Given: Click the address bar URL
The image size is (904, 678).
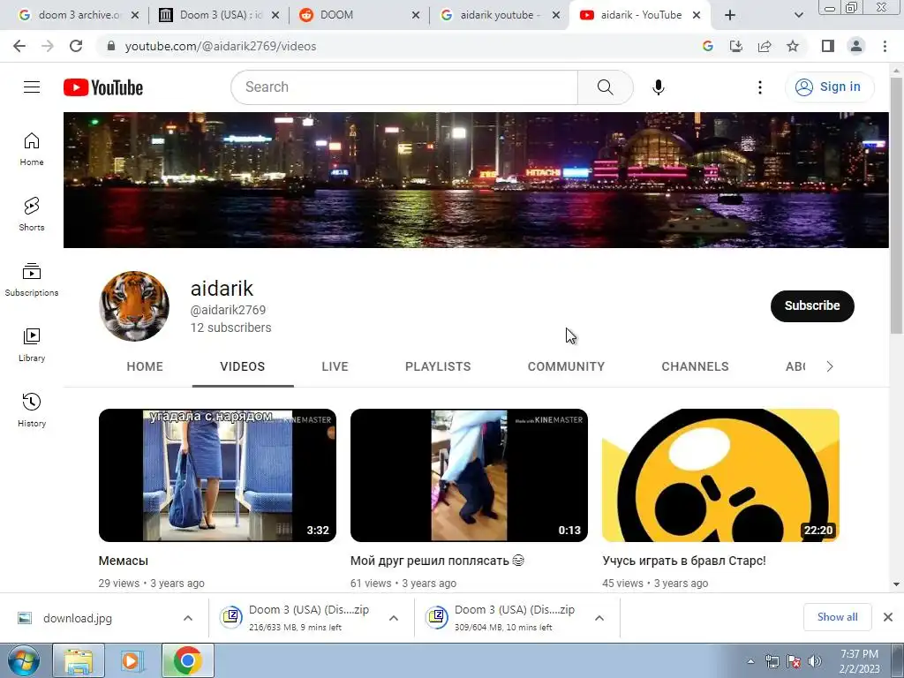Looking at the screenshot, I should pyautogui.click(x=221, y=46).
